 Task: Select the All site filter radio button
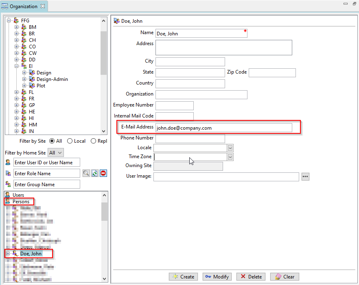pos(52,141)
